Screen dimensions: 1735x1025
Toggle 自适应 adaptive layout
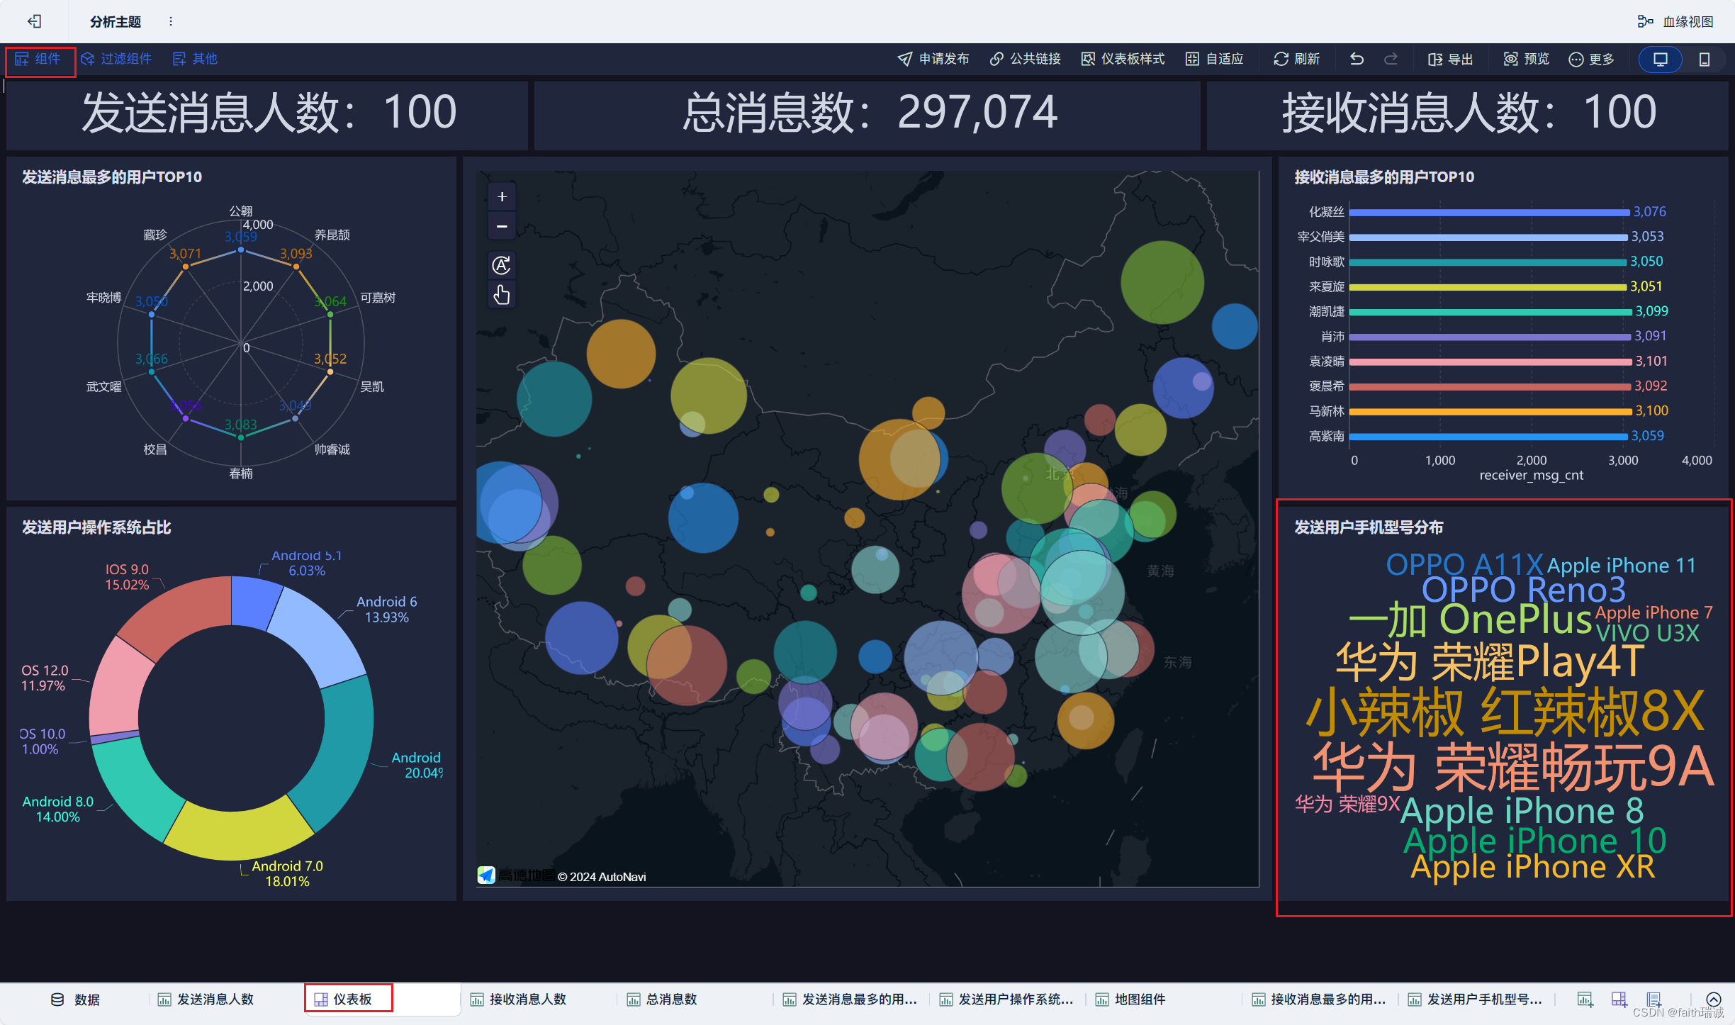(x=1215, y=59)
